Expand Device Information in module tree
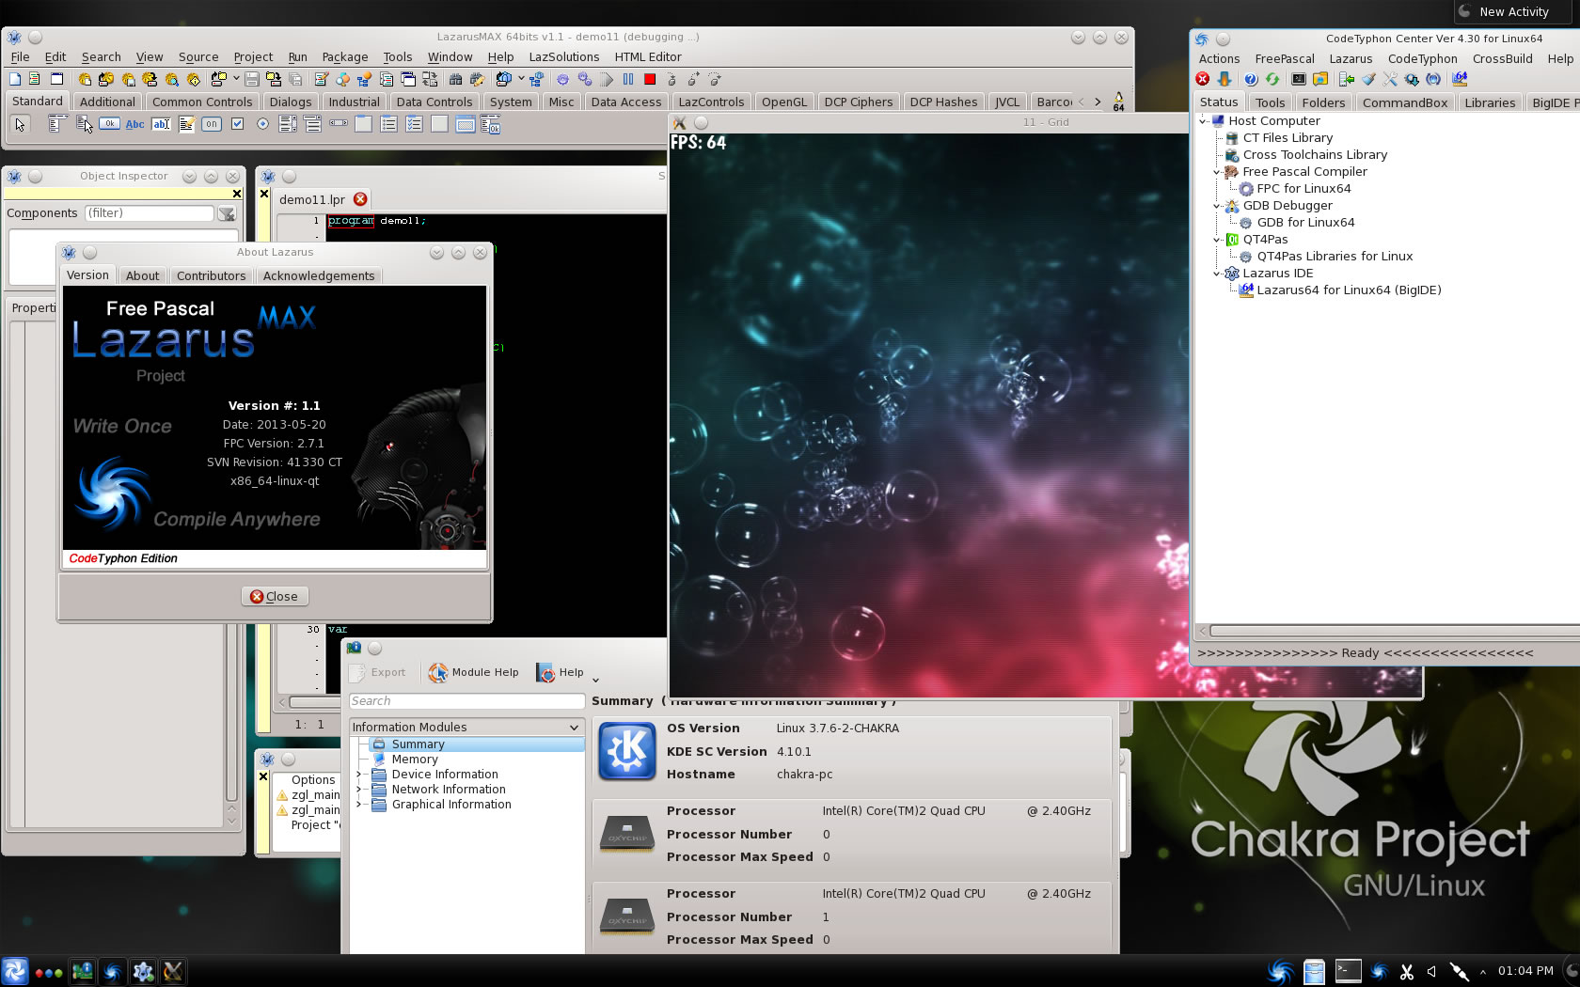This screenshot has height=987, width=1580. click(358, 775)
